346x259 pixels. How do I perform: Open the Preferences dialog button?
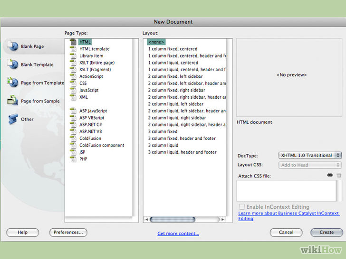(68, 232)
